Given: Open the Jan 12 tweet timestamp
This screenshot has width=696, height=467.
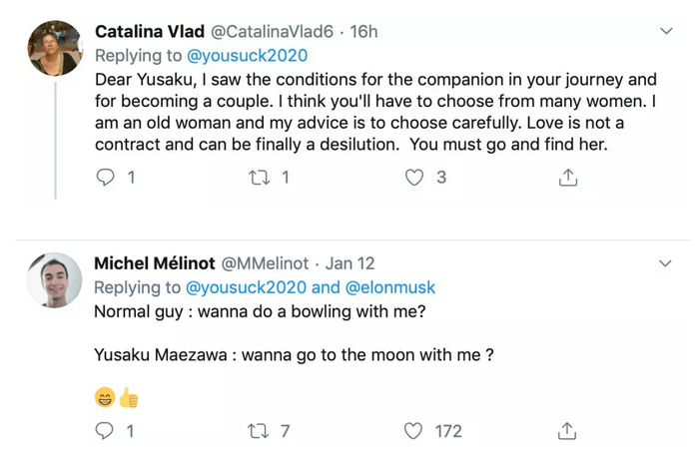Looking at the screenshot, I should pyautogui.click(x=349, y=263).
